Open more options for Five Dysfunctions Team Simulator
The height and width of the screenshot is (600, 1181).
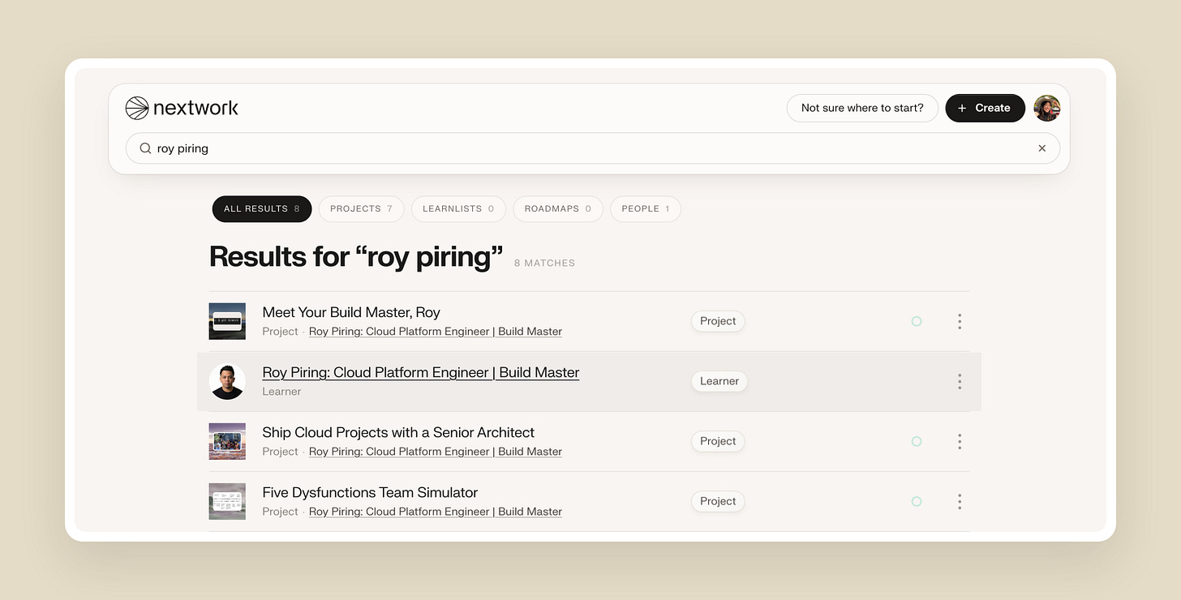click(x=960, y=501)
